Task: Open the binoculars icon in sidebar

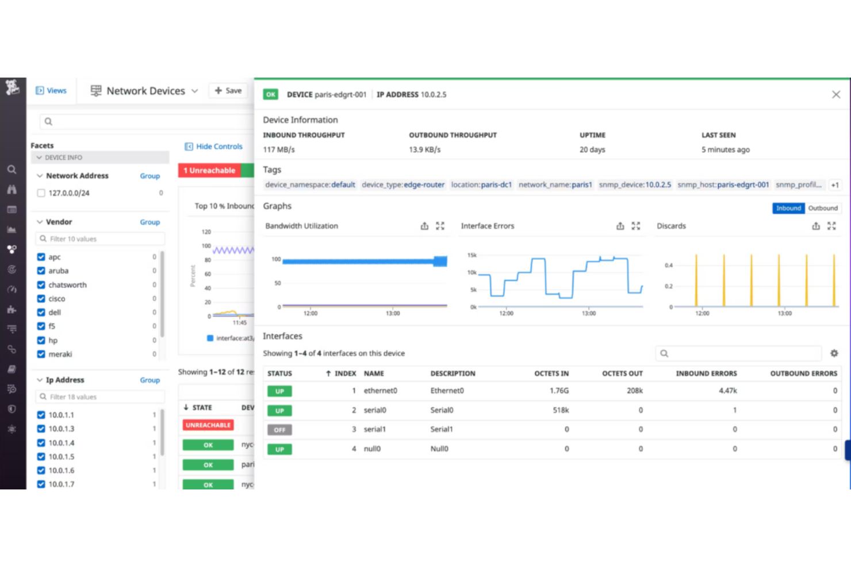Action: coord(11,189)
